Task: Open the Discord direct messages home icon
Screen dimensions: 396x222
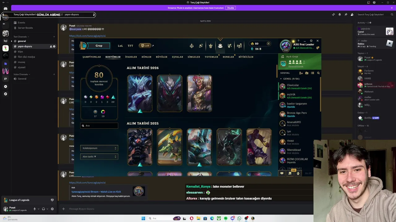Action: pos(5,8)
